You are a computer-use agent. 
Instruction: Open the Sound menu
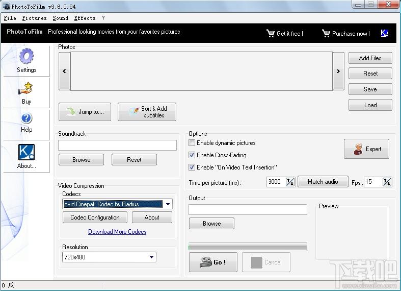click(x=60, y=18)
